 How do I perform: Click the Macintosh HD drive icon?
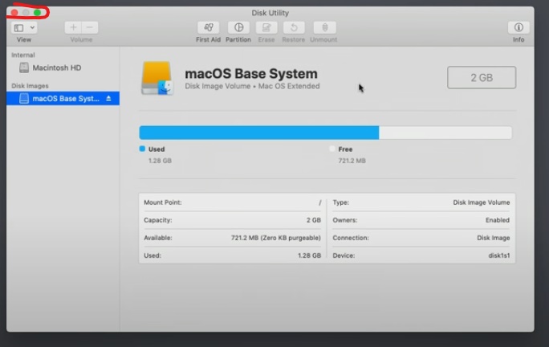[x=24, y=67]
